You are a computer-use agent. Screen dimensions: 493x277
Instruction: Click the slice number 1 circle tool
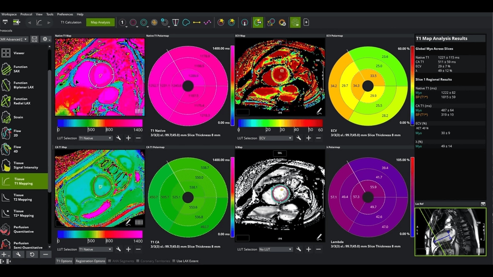pyautogui.click(x=122, y=22)
